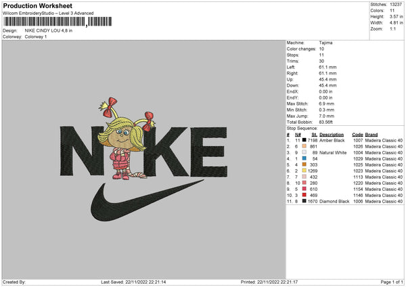This screenshot has height=287, width=406.
Task: Click the 'St.' column header
Action: click(315, 135)
